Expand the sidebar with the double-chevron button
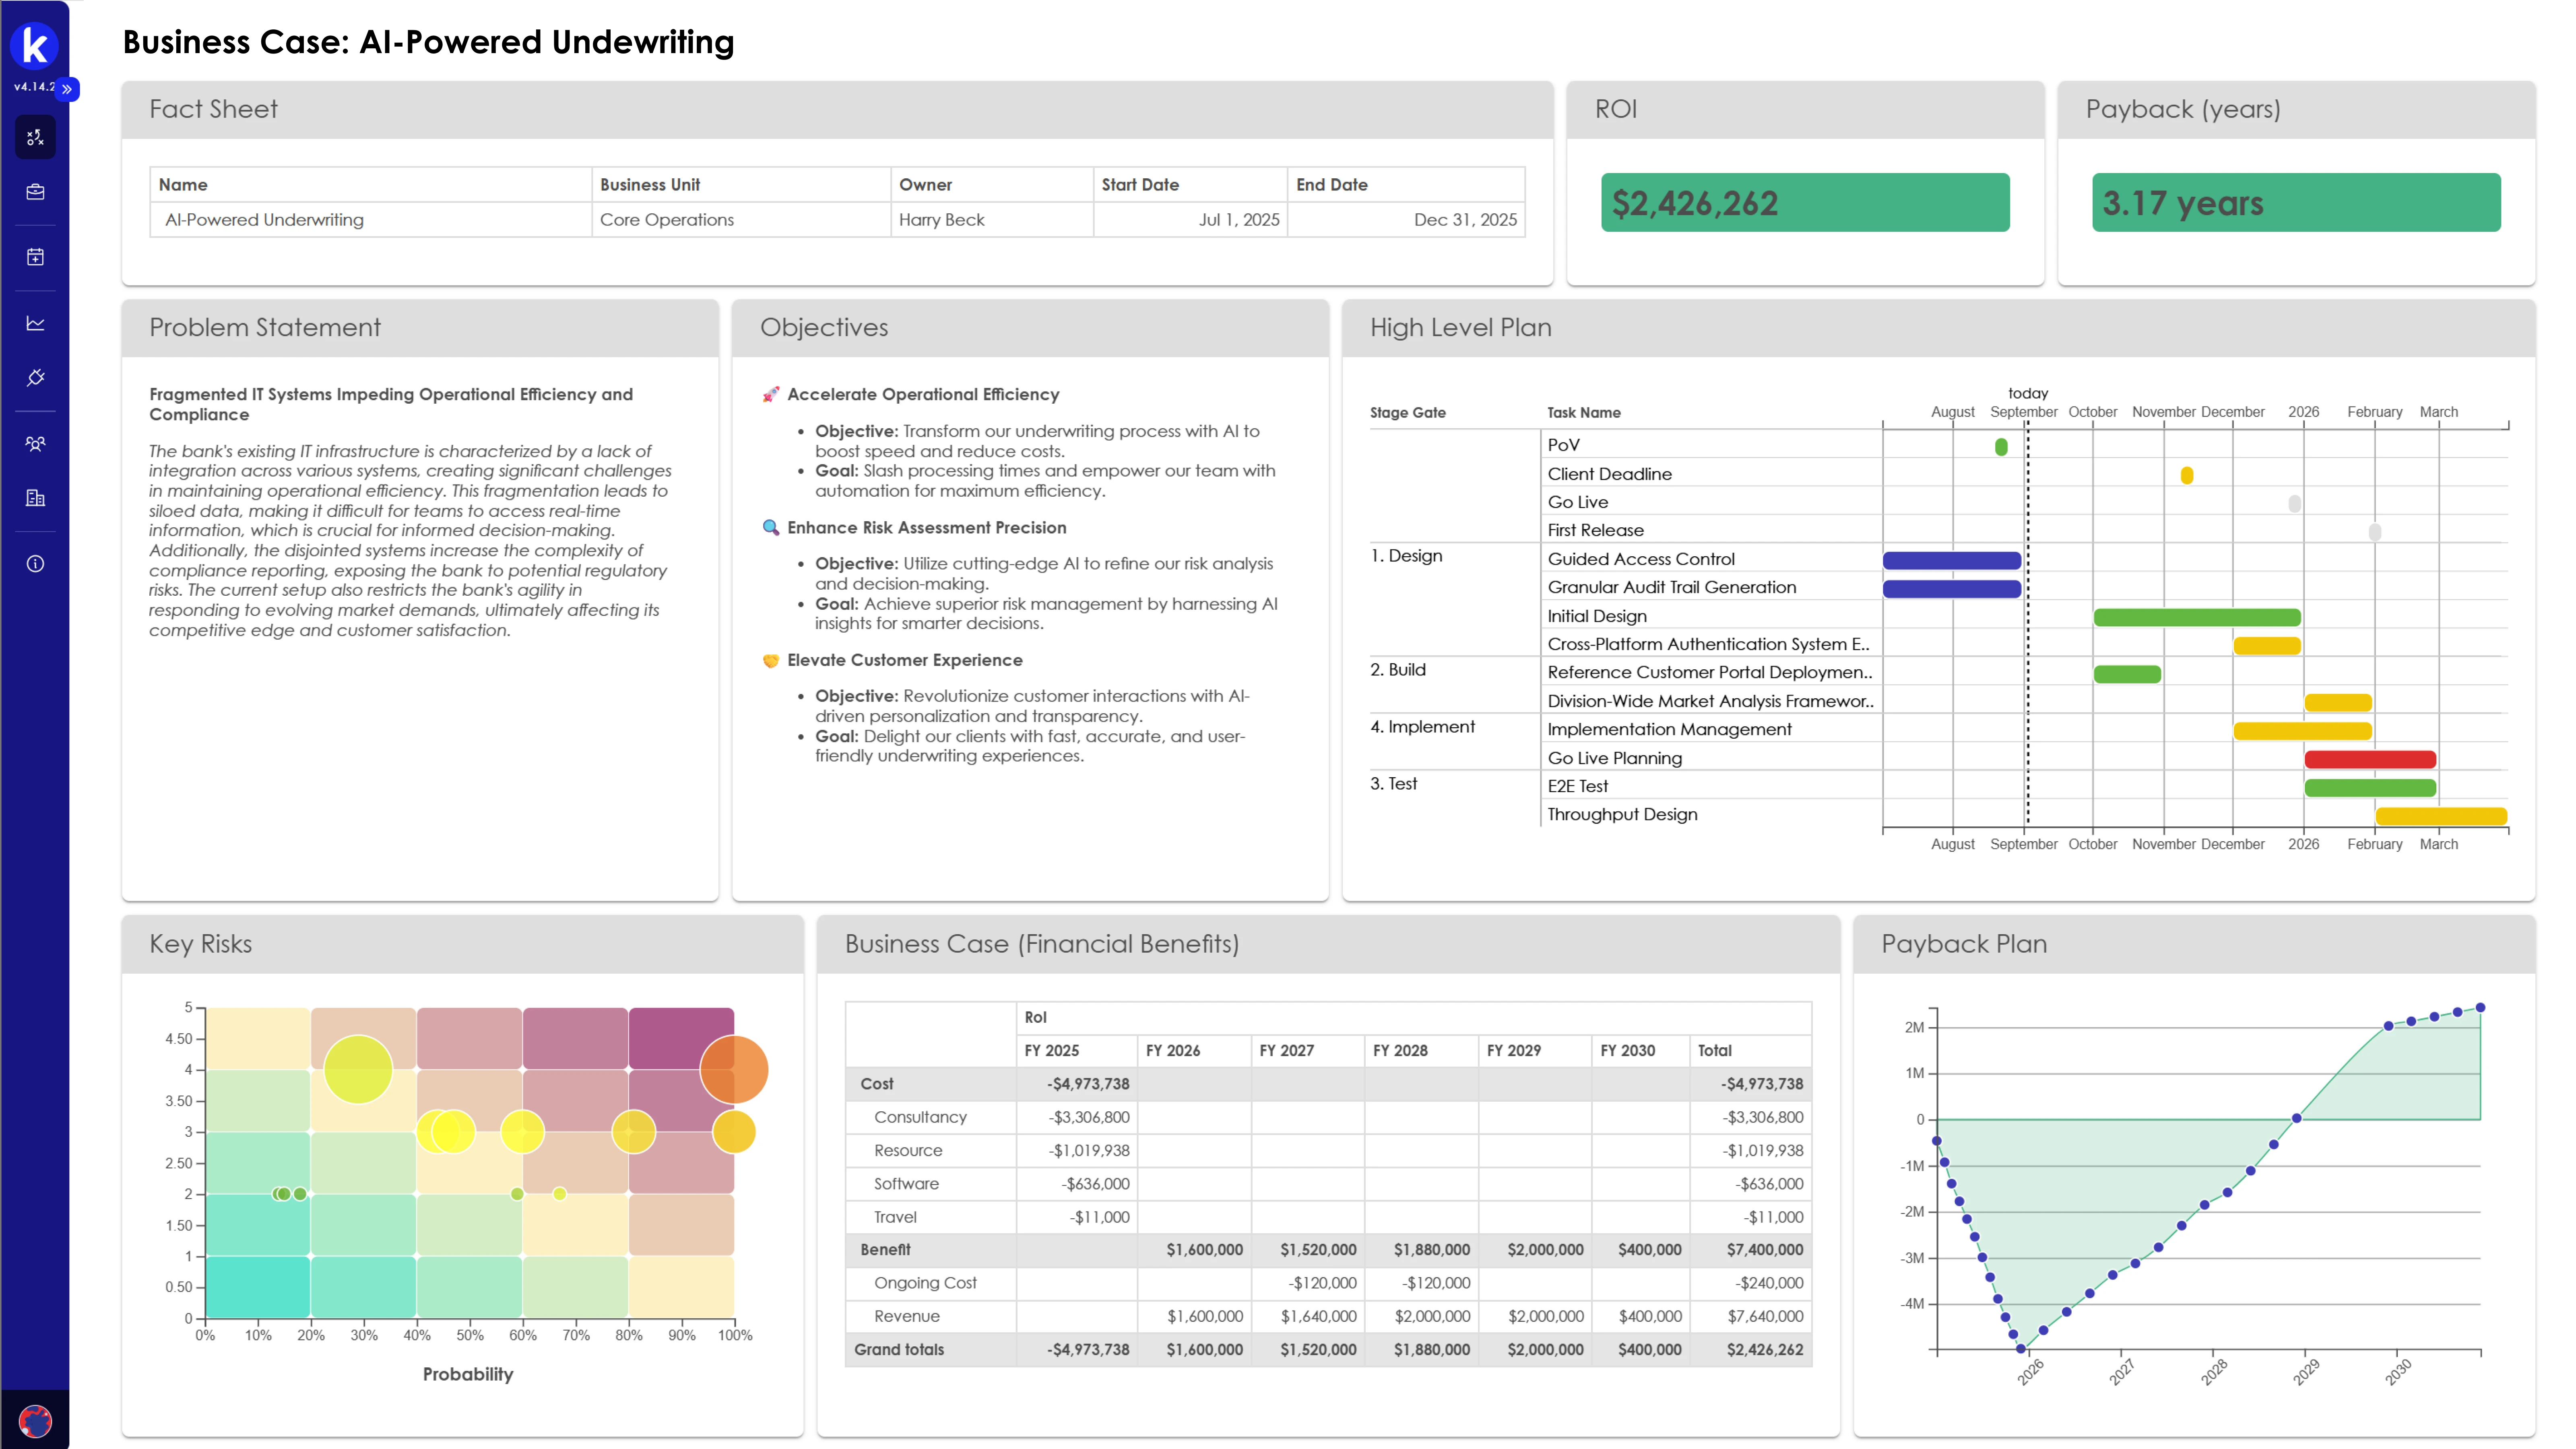 (x=67, y=89)
